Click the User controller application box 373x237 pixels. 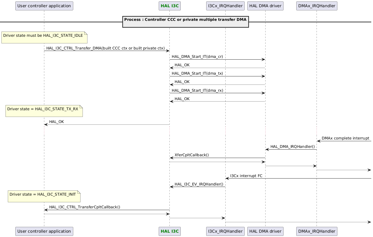(44, 5)
